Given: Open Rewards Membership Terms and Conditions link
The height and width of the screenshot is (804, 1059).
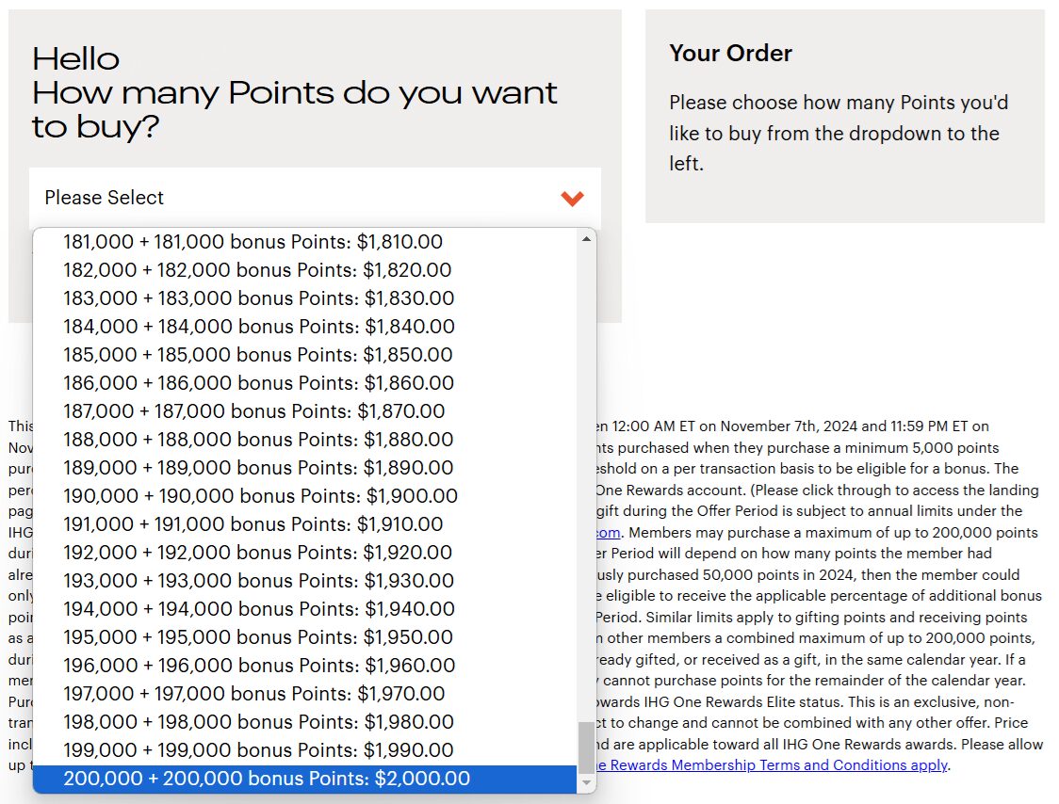Looking at the screenshot, I should pyautogui.click(x=772, y=764).
